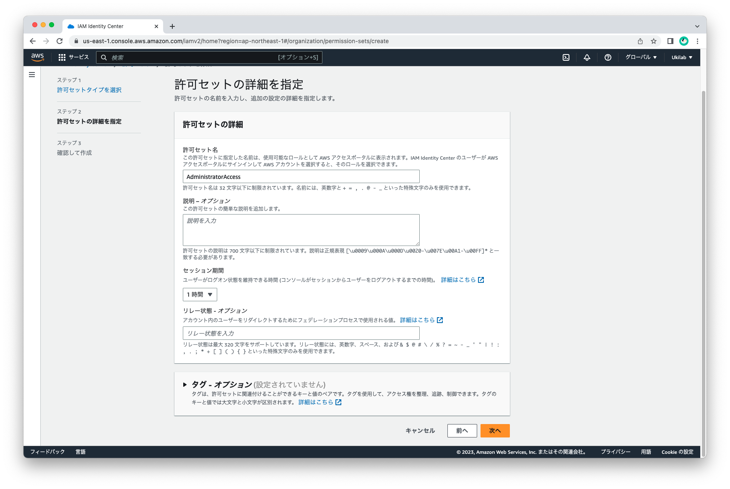
Task: Click the step 3 確認して作成 label
Action: point(74,153)
